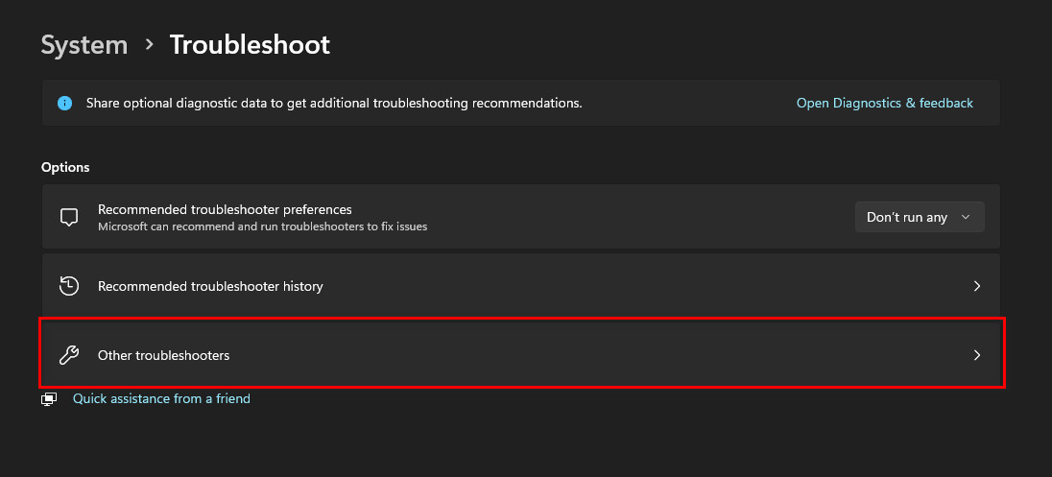Viewport: 1052px width, 477px height.
Task: Click the breadcrumb separator chevron after System
Action: pos(149,44)
